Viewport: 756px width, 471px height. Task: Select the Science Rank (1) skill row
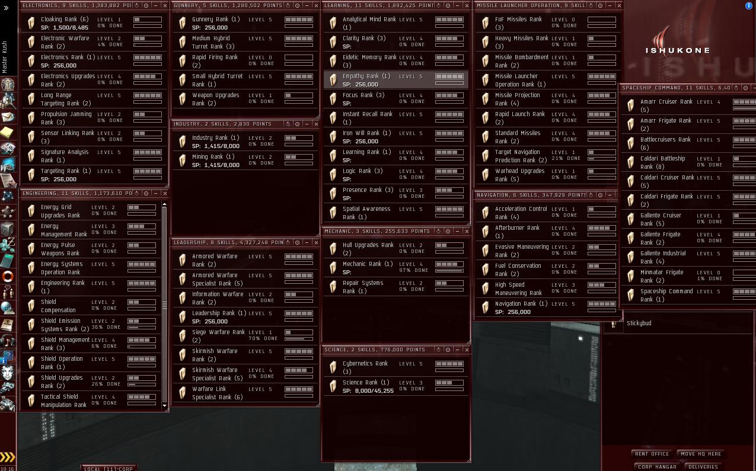pos(396,386)
